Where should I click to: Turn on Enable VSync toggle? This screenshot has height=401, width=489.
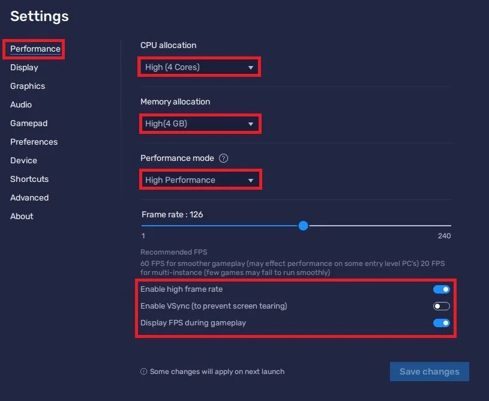[x=441, y=306]
